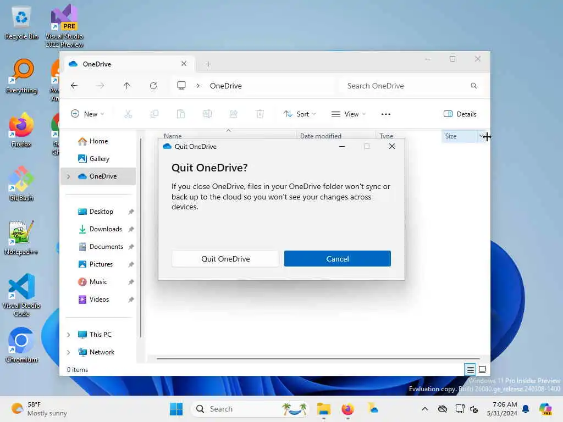563x422 pixels.
Task: Open Firefox from the taskbar
Action: (347, 409)
